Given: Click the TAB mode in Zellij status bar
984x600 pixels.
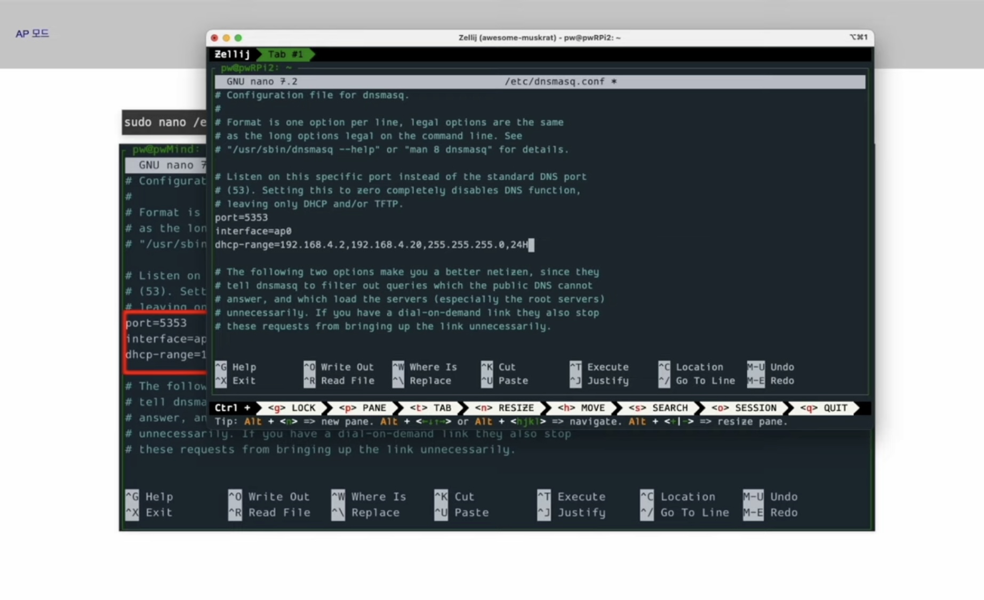Looking at the screenshot, I should tap(431, 407).
